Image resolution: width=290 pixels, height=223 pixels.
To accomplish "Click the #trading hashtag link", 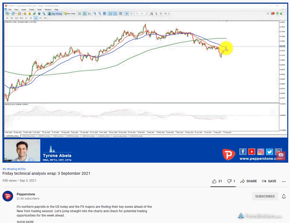I will click(12, 169).
